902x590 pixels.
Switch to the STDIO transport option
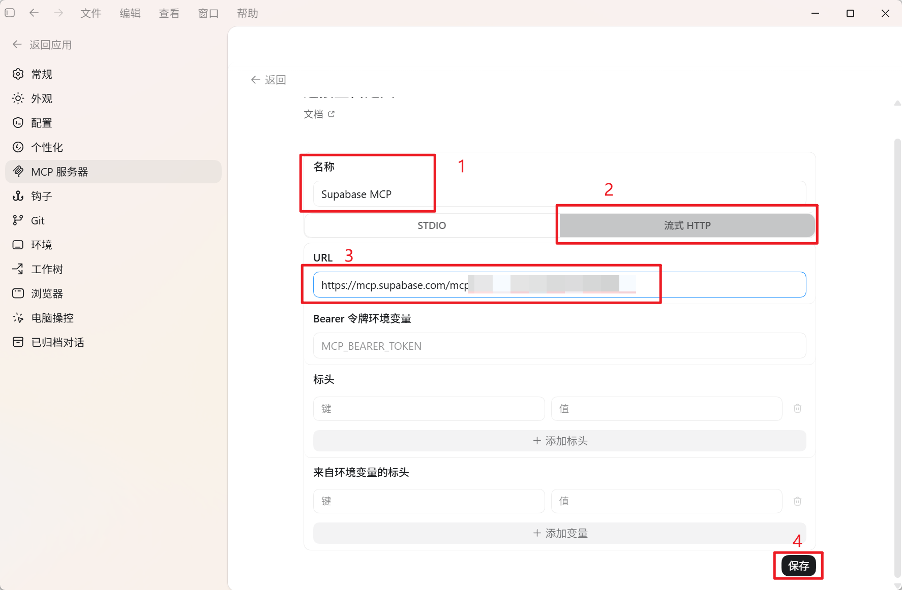(x=432, y=225)
